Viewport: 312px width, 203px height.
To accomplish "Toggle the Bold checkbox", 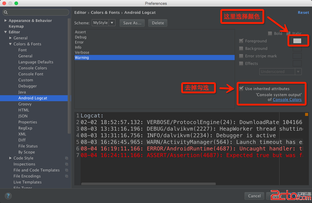I will point(270,33).
